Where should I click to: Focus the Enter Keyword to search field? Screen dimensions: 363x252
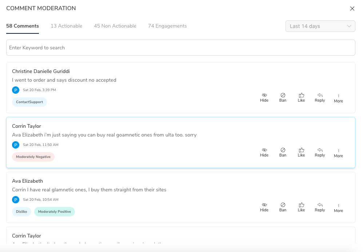(x=180, y=48)
